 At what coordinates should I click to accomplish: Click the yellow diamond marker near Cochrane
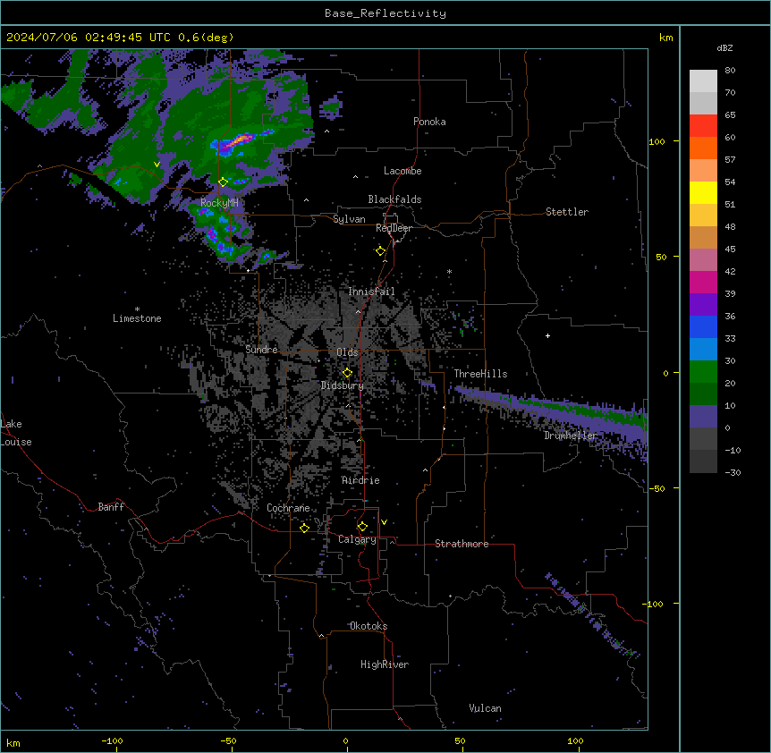[304, 528]
